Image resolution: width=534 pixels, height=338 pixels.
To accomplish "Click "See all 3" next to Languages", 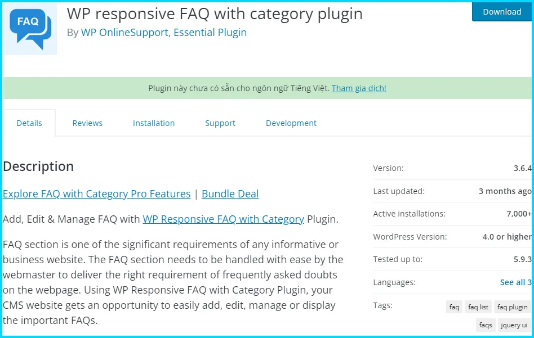I will [515, 282].
